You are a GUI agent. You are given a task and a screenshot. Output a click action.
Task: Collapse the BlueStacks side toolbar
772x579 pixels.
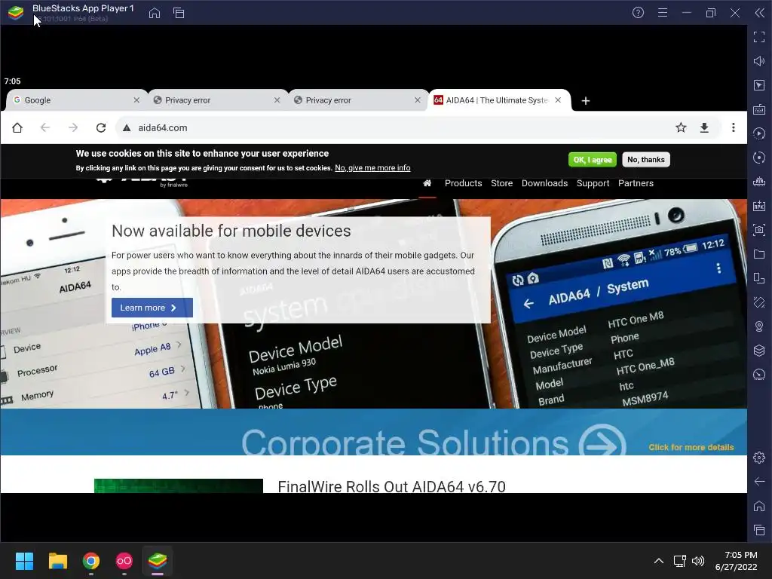coord(760,13)
